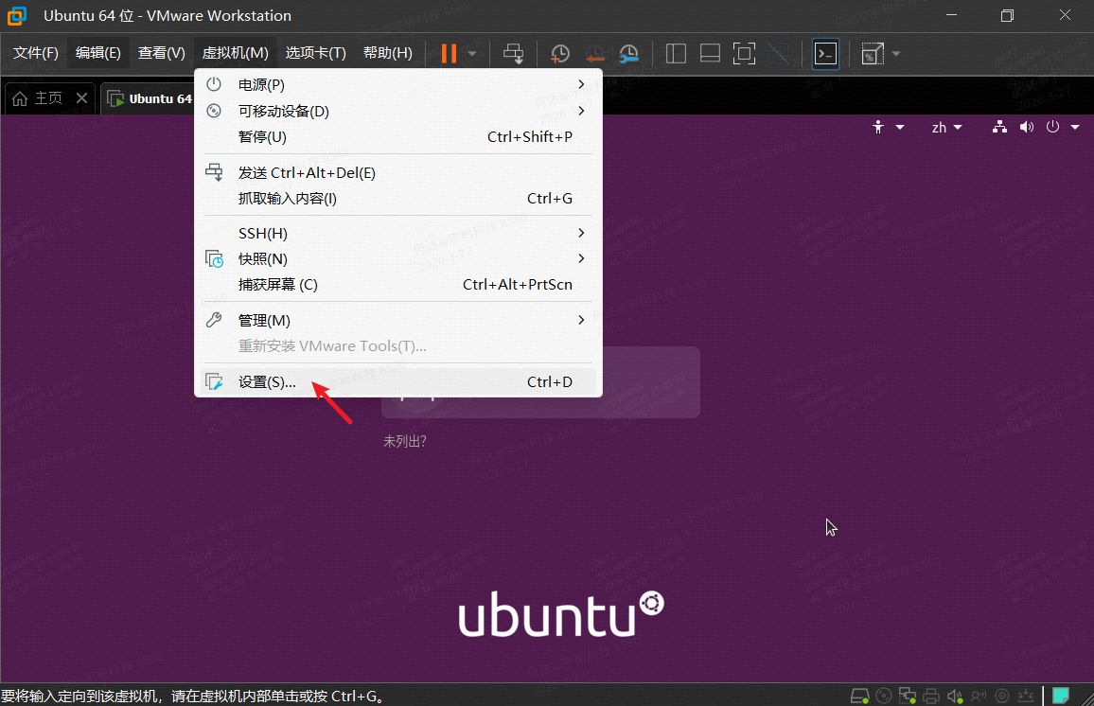Click the teal note icon in status bar
The image size is (1094, 706).
[1061, 696]
